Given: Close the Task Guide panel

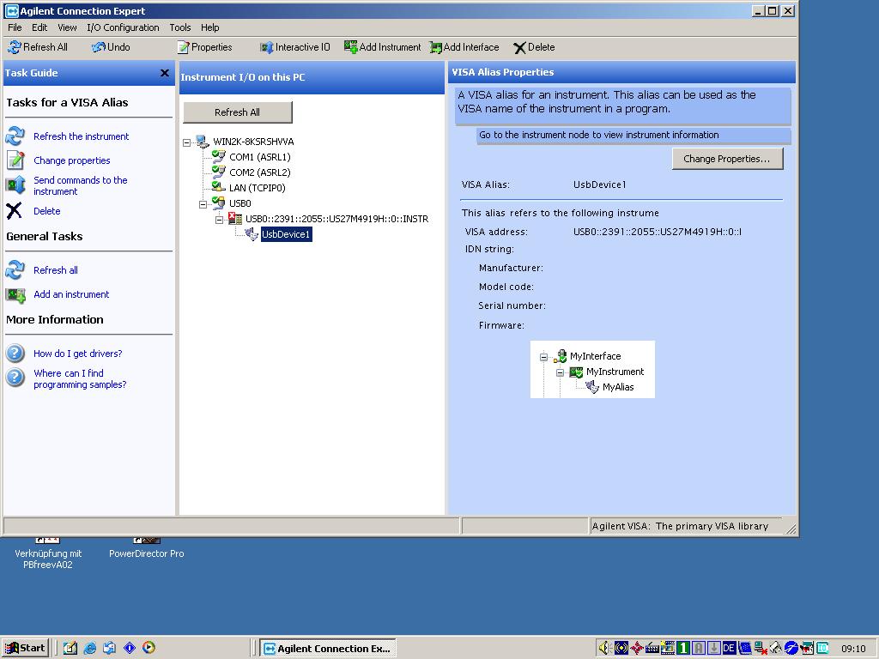Looking at the screenshot, I should click(165, 74).
